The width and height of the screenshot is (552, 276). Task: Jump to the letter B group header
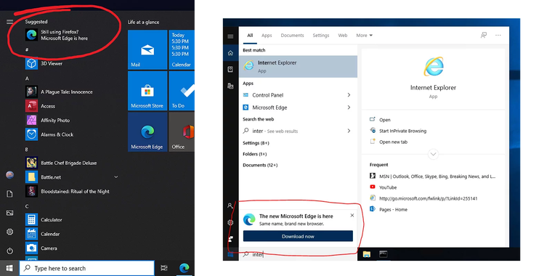[27, 150]
